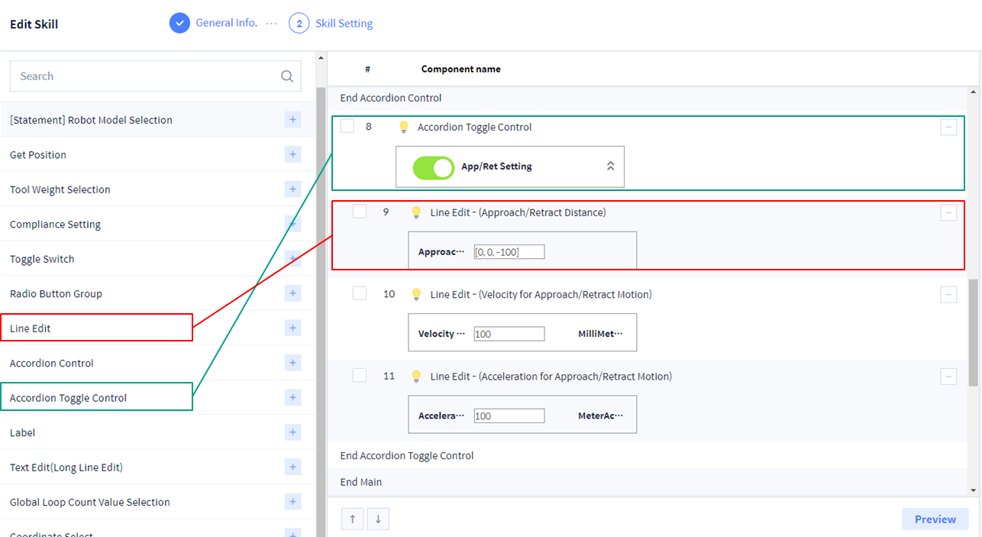This screenshot has width=982, height=537.
Task: Move component up with the up arrow
Action: [352, 519]
